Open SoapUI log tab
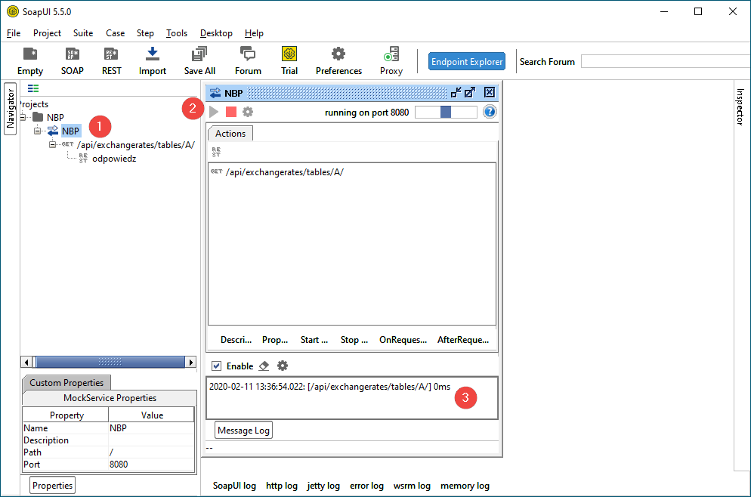 point(234,486)
